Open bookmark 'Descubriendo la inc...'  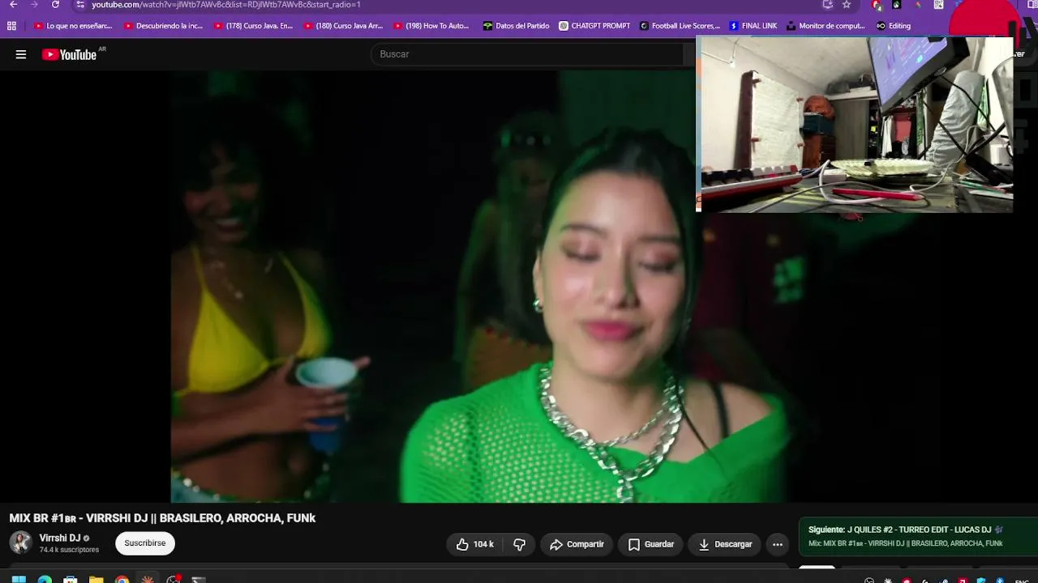point(163,26)
